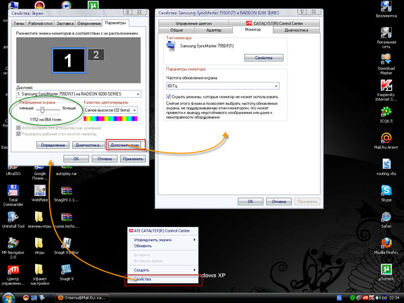Click the volume icon in system tray
404x303 pixels.
pos(378,298)
